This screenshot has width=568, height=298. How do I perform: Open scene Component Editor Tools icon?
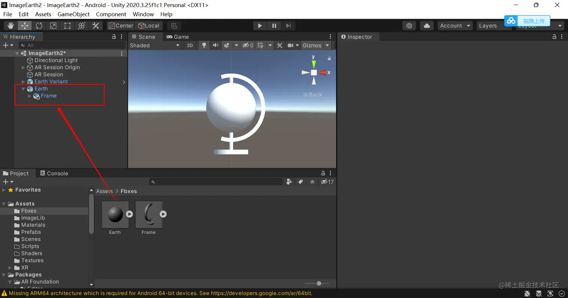click(x=279, y=45)
